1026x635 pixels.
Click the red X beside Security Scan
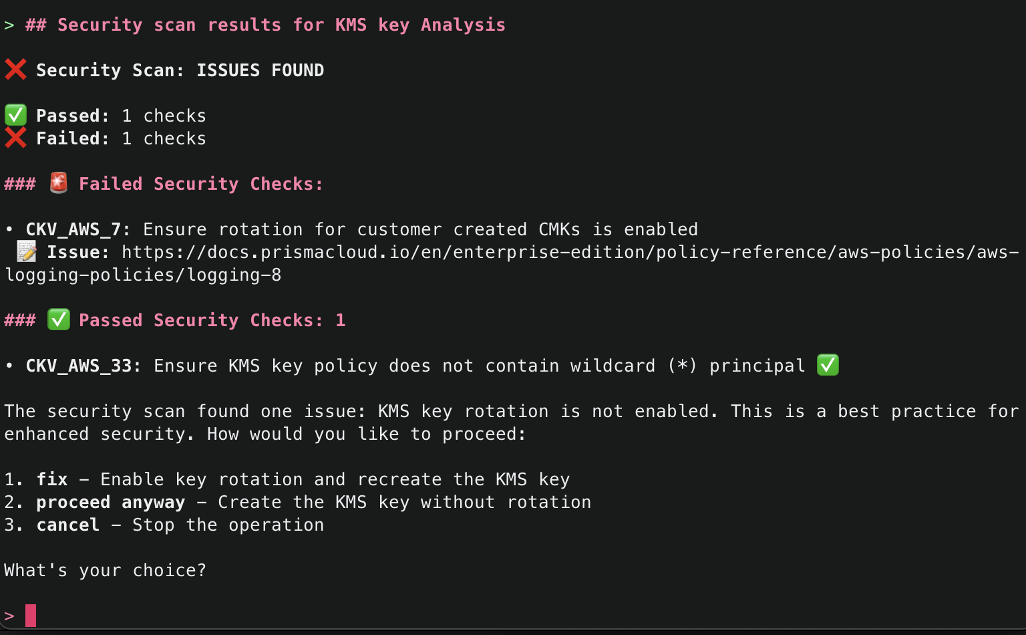coord(15,70)
